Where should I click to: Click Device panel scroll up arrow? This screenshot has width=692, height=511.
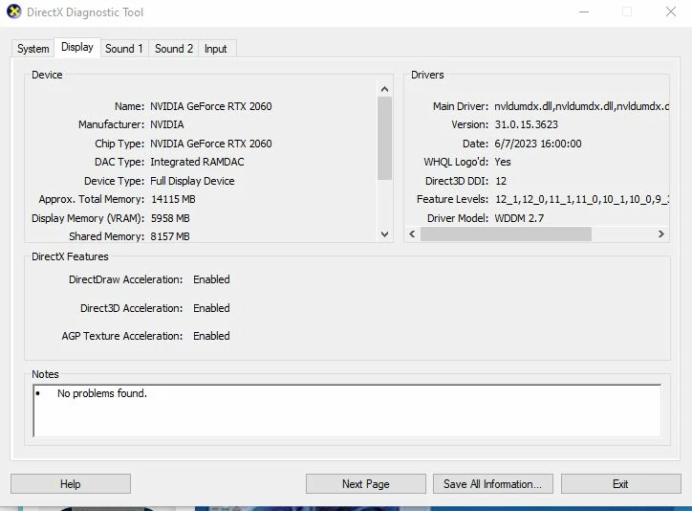(x=385, y=89)
